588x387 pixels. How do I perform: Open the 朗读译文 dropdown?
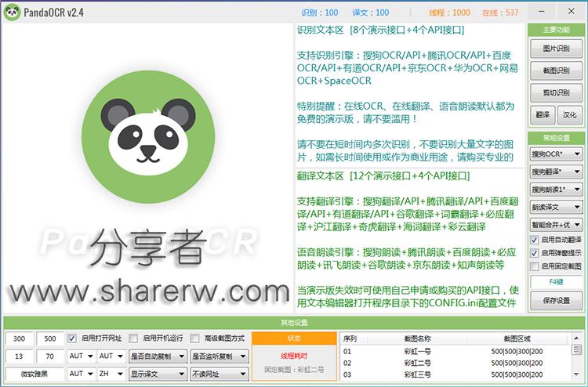[556, 207]
